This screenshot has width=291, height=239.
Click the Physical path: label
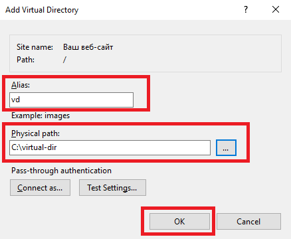[35, 133]
